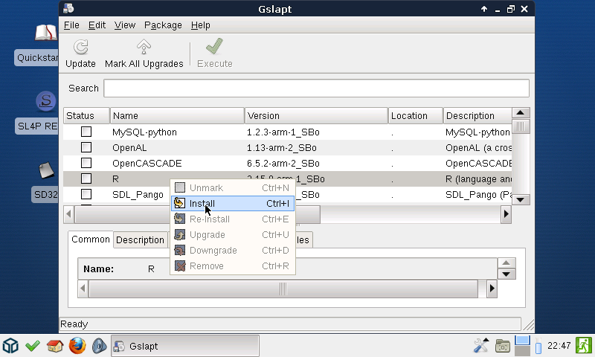Screen dimensions: 595x357
Task: Click details pane scroll down arrow
Action: [x=506, y=274]
